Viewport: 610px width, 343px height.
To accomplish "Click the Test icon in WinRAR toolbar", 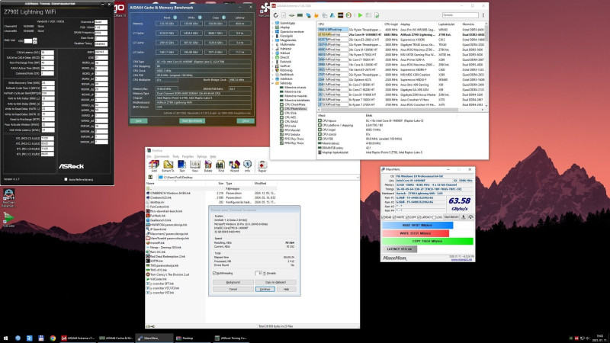I will (181, 165).
